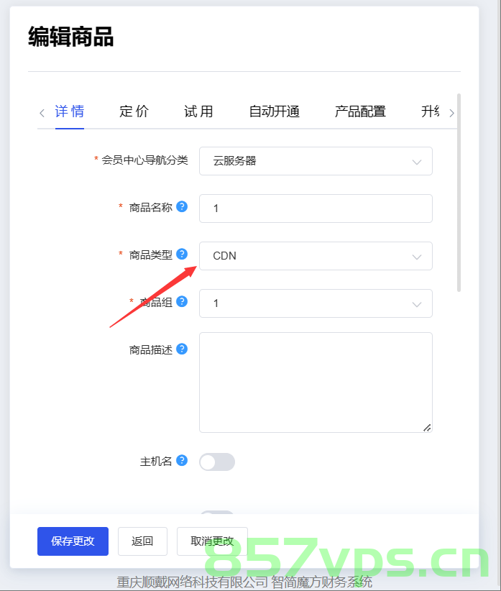Open the 商品组 dropdown
The width and height of the screenshot is (501, 591).
tap(316, 303)
